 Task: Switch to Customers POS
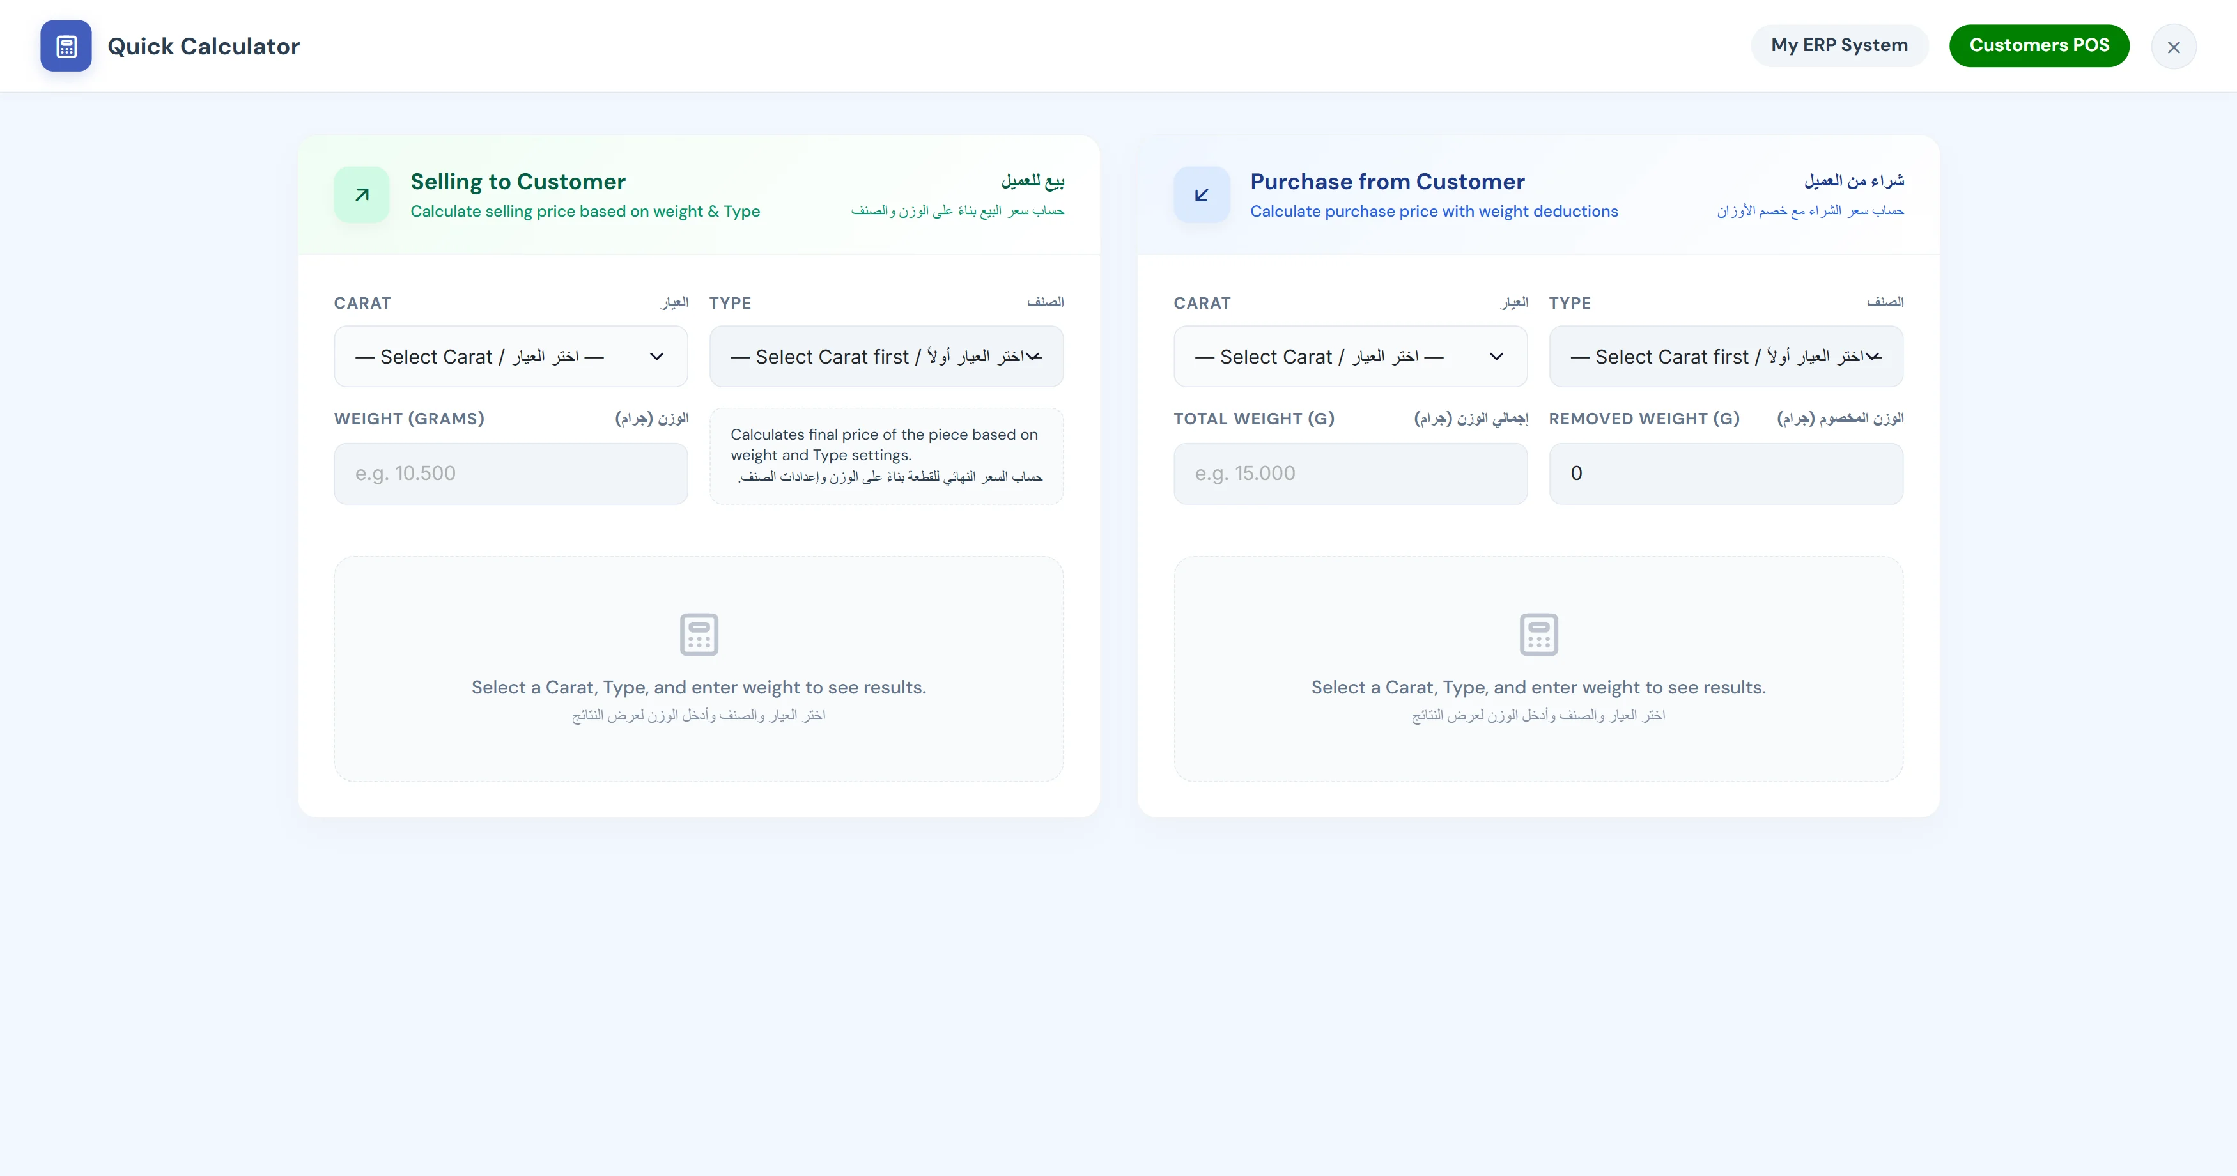click(2039, 45)
